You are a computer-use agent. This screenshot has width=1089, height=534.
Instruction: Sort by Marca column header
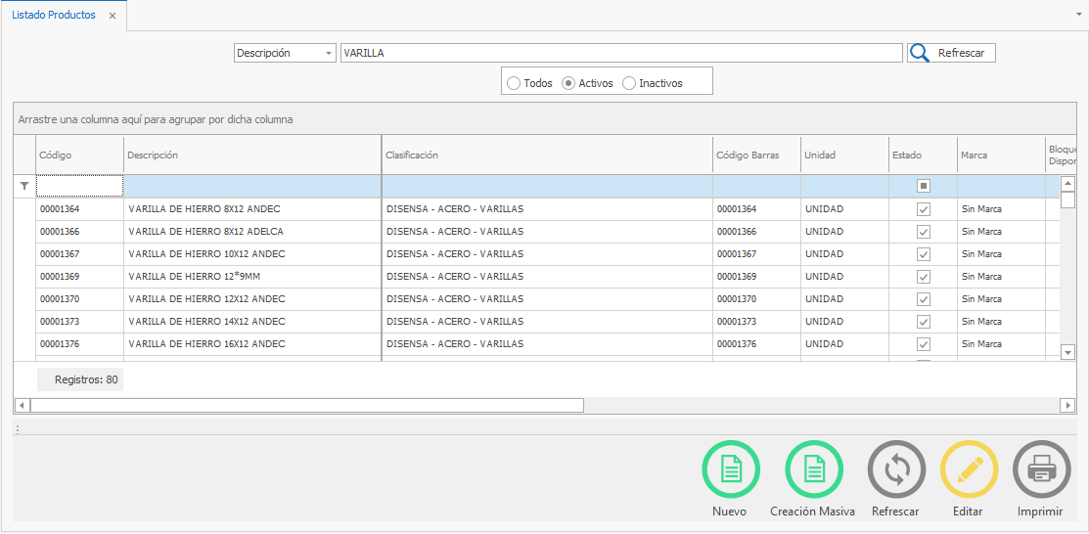click(x=1001, y=155)
